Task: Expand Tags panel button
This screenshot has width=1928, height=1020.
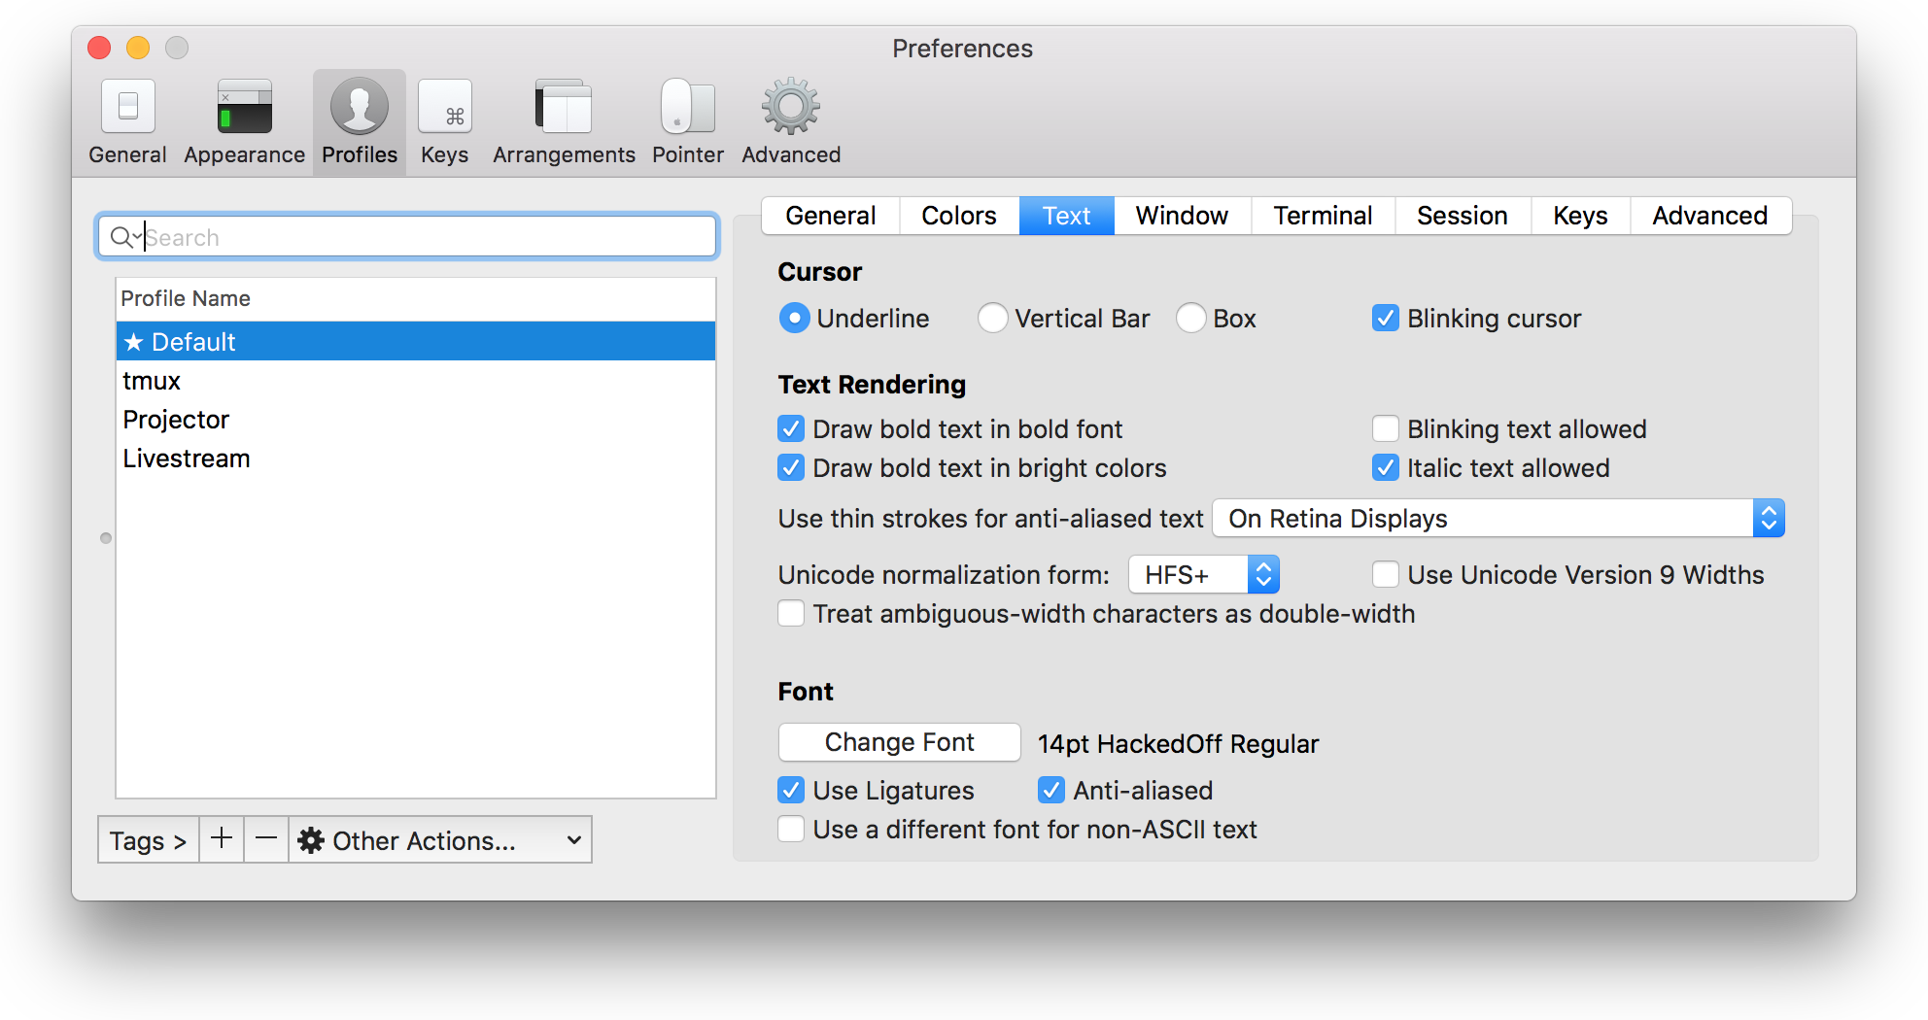Action: point(148,839)
